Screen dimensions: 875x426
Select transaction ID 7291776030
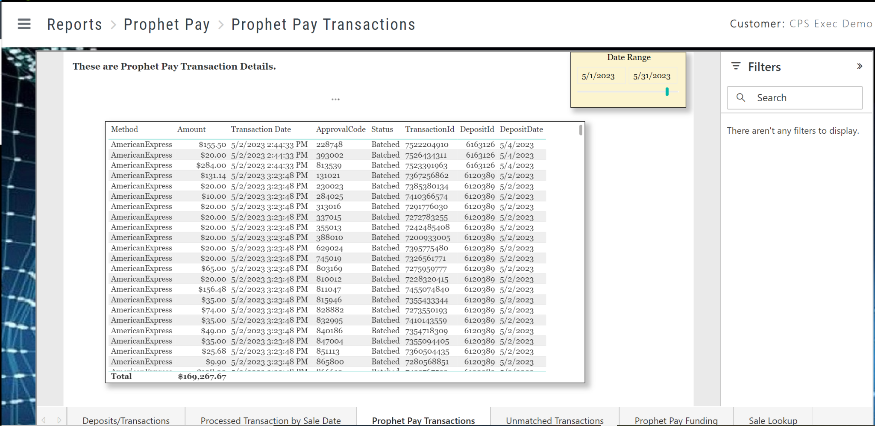[x=426, y=206]
